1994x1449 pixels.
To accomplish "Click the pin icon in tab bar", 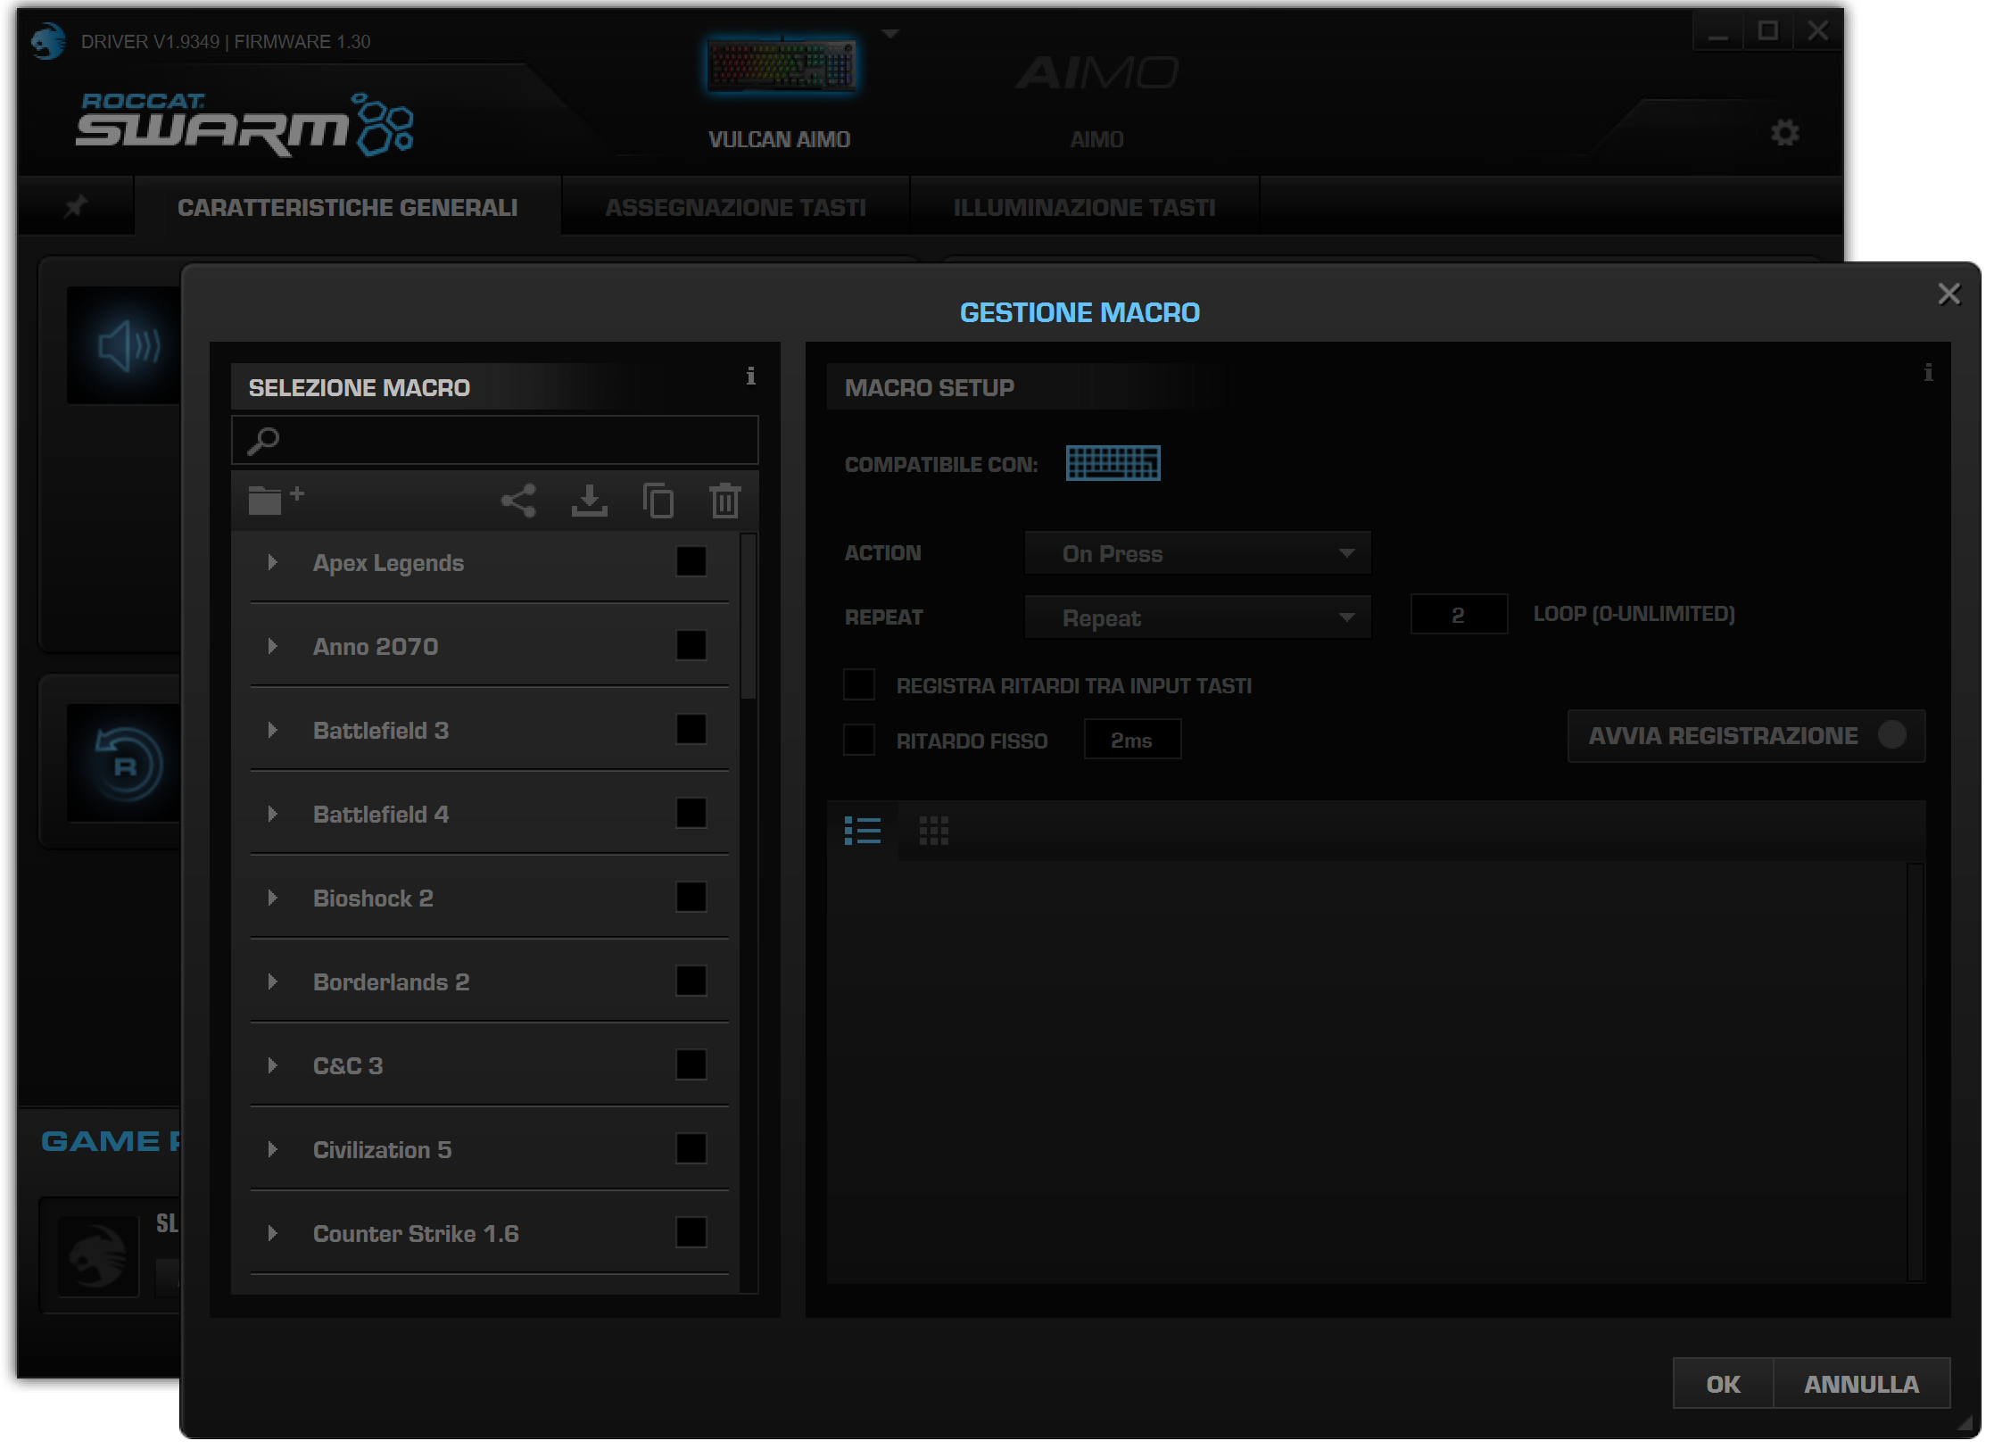I will [77, 206].
